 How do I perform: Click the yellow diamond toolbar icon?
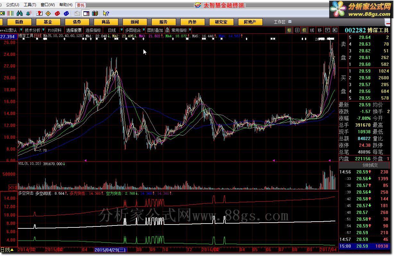(48, 13)
